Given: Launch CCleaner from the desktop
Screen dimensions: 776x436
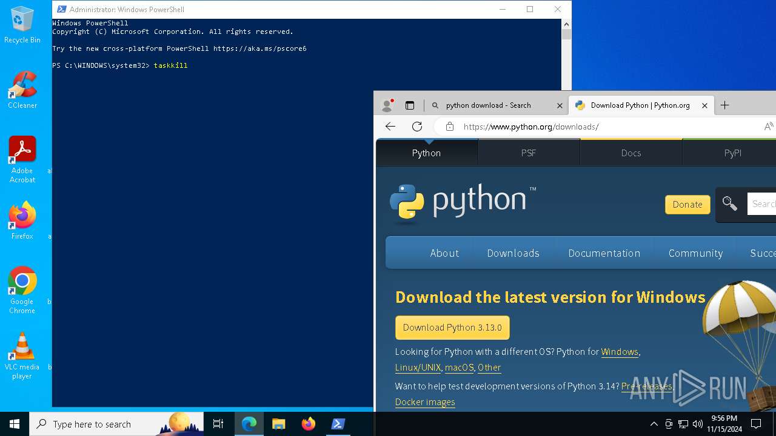Looking at the screenshot, I should click(x=22, y=91).
